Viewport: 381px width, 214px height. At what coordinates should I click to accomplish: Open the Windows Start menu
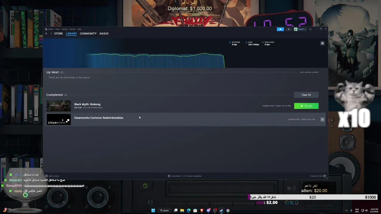pyautogui.click(x=153, y=210)
